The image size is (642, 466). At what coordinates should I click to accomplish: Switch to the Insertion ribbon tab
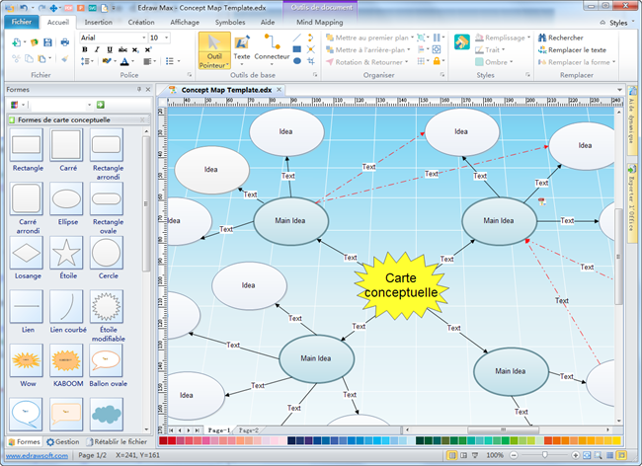point(98,21)
